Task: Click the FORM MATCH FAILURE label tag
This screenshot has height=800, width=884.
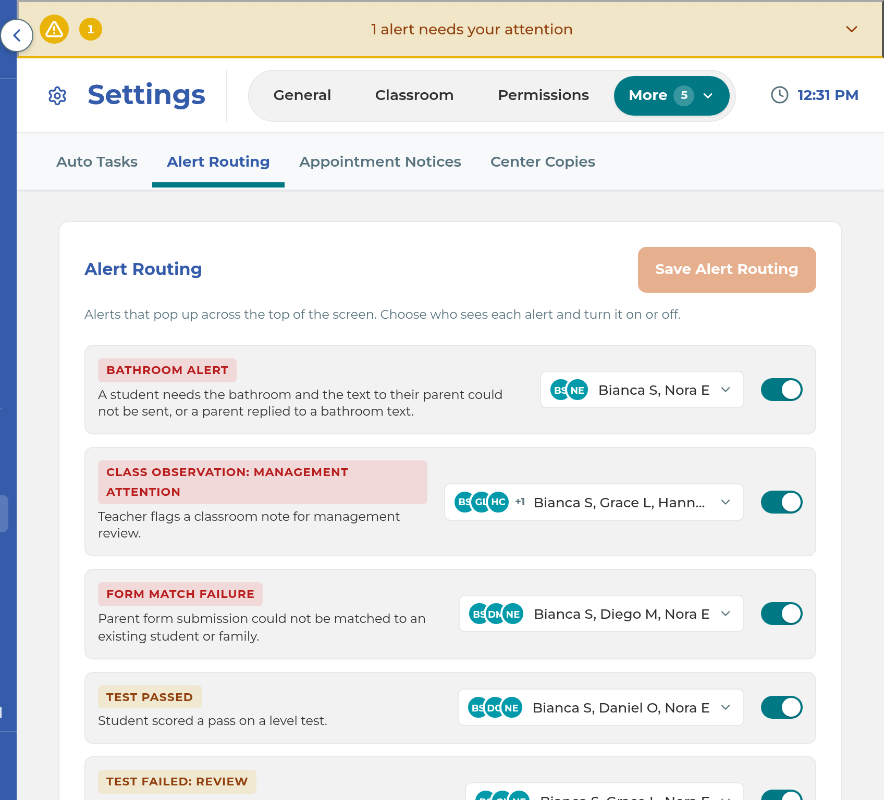Action: point(180,594)
